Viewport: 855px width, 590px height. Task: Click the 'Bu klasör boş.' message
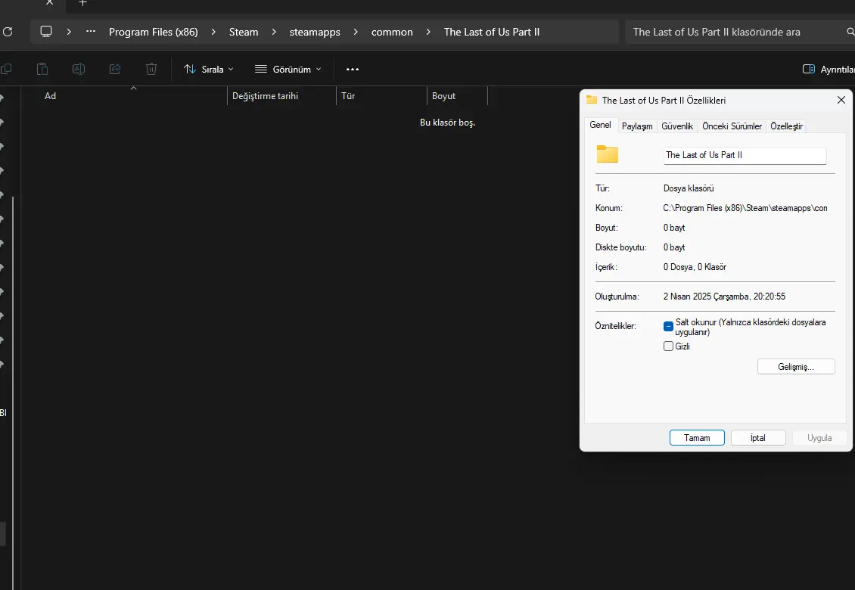tap(448, 122)
